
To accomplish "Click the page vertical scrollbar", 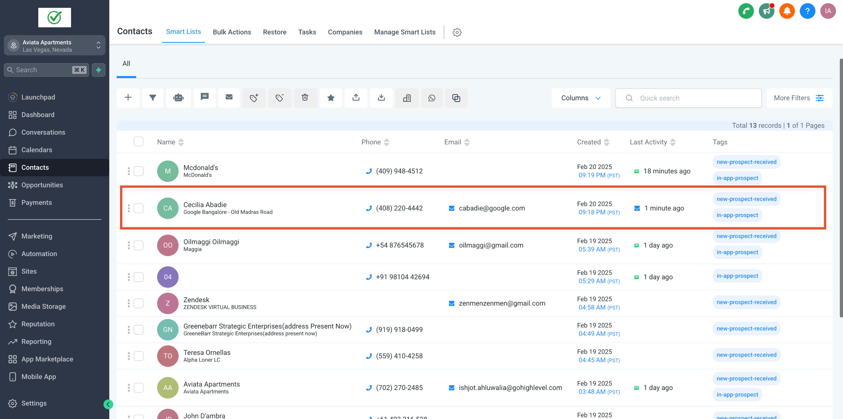I will click(x=841, y=188).
